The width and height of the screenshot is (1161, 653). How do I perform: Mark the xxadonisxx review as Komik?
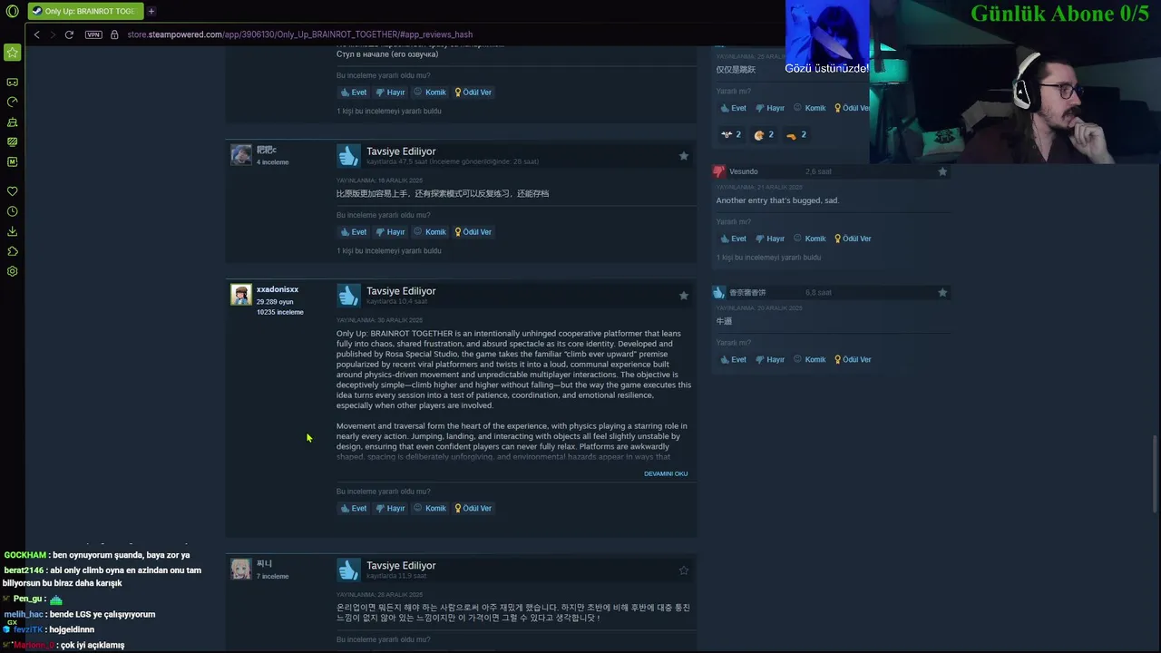tap(430, 509)
